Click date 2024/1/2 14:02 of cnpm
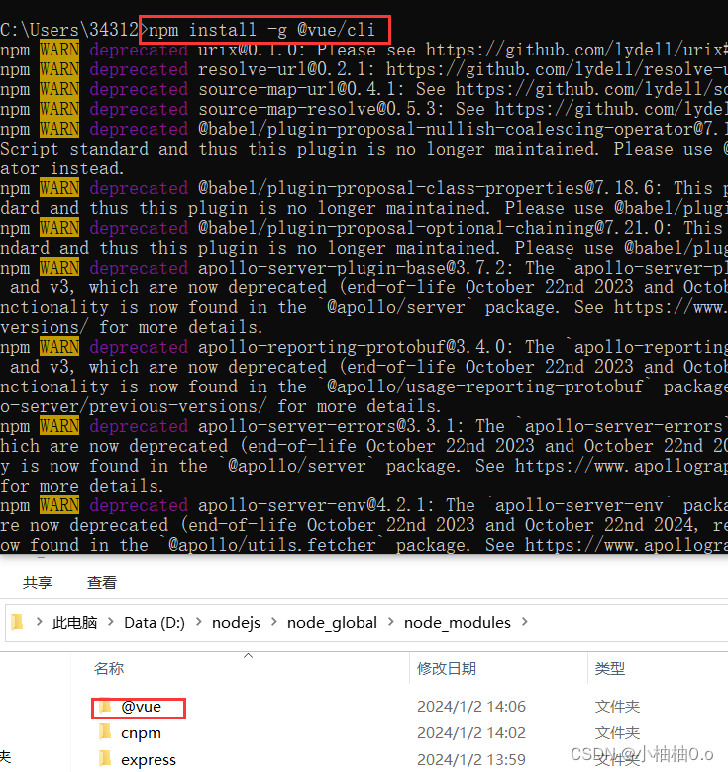Image resolution: width=728 pixels, height=772 pixels. click(471, 733)
